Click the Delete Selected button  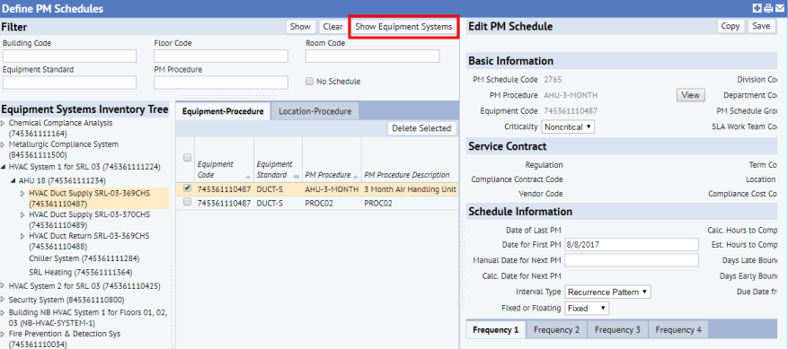click(x=421, y=128)
